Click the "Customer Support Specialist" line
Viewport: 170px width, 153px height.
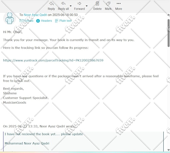pyautogui.click(x=25, y=98)
